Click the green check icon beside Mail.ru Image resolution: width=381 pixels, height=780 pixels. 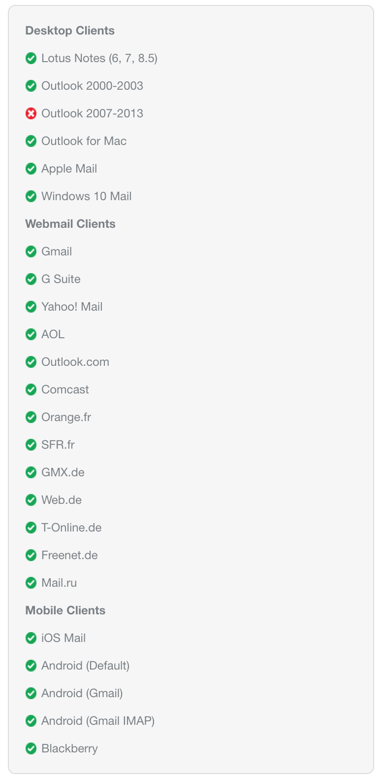tap(31, 583)
